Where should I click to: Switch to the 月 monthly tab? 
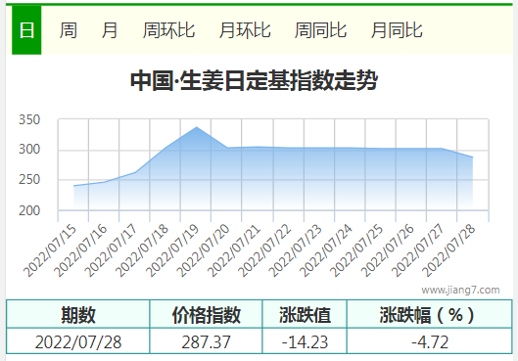(x=110, y=30)
